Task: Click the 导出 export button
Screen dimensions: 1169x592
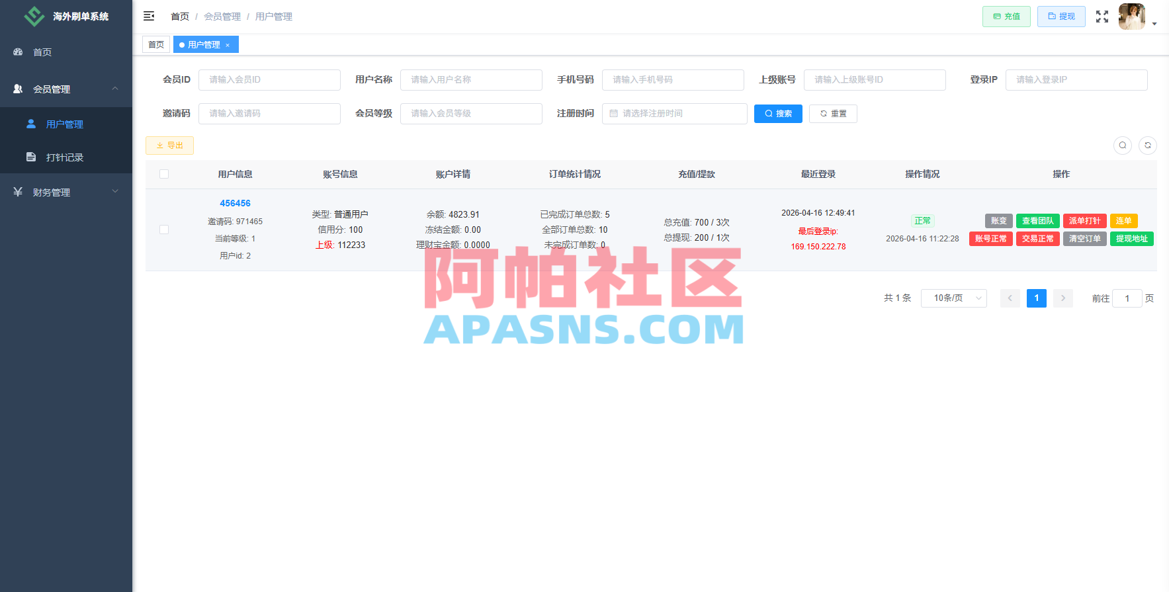Action: pos(169,146)
